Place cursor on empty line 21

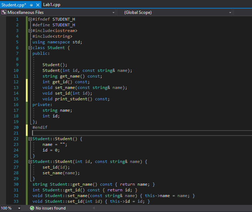[x=141, y=133]
